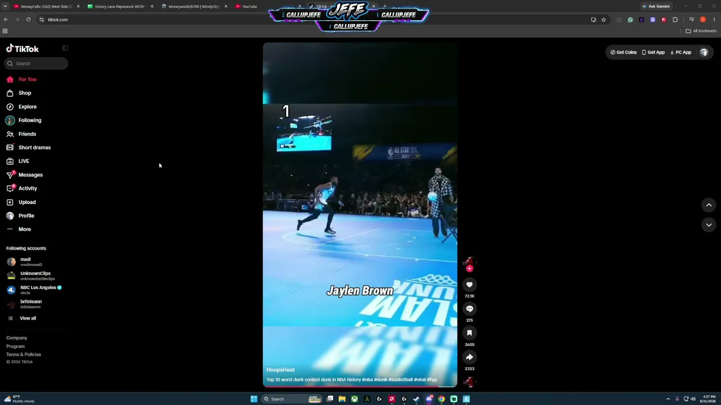Open the Windows Start menu
The height and width of the screenshot is (405, 721).
[x=253, y=399]
